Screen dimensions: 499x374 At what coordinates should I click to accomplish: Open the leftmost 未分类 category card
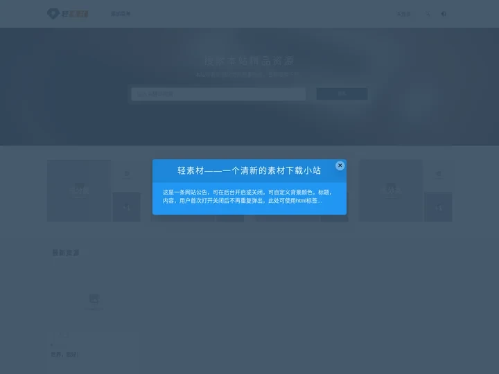79,190
